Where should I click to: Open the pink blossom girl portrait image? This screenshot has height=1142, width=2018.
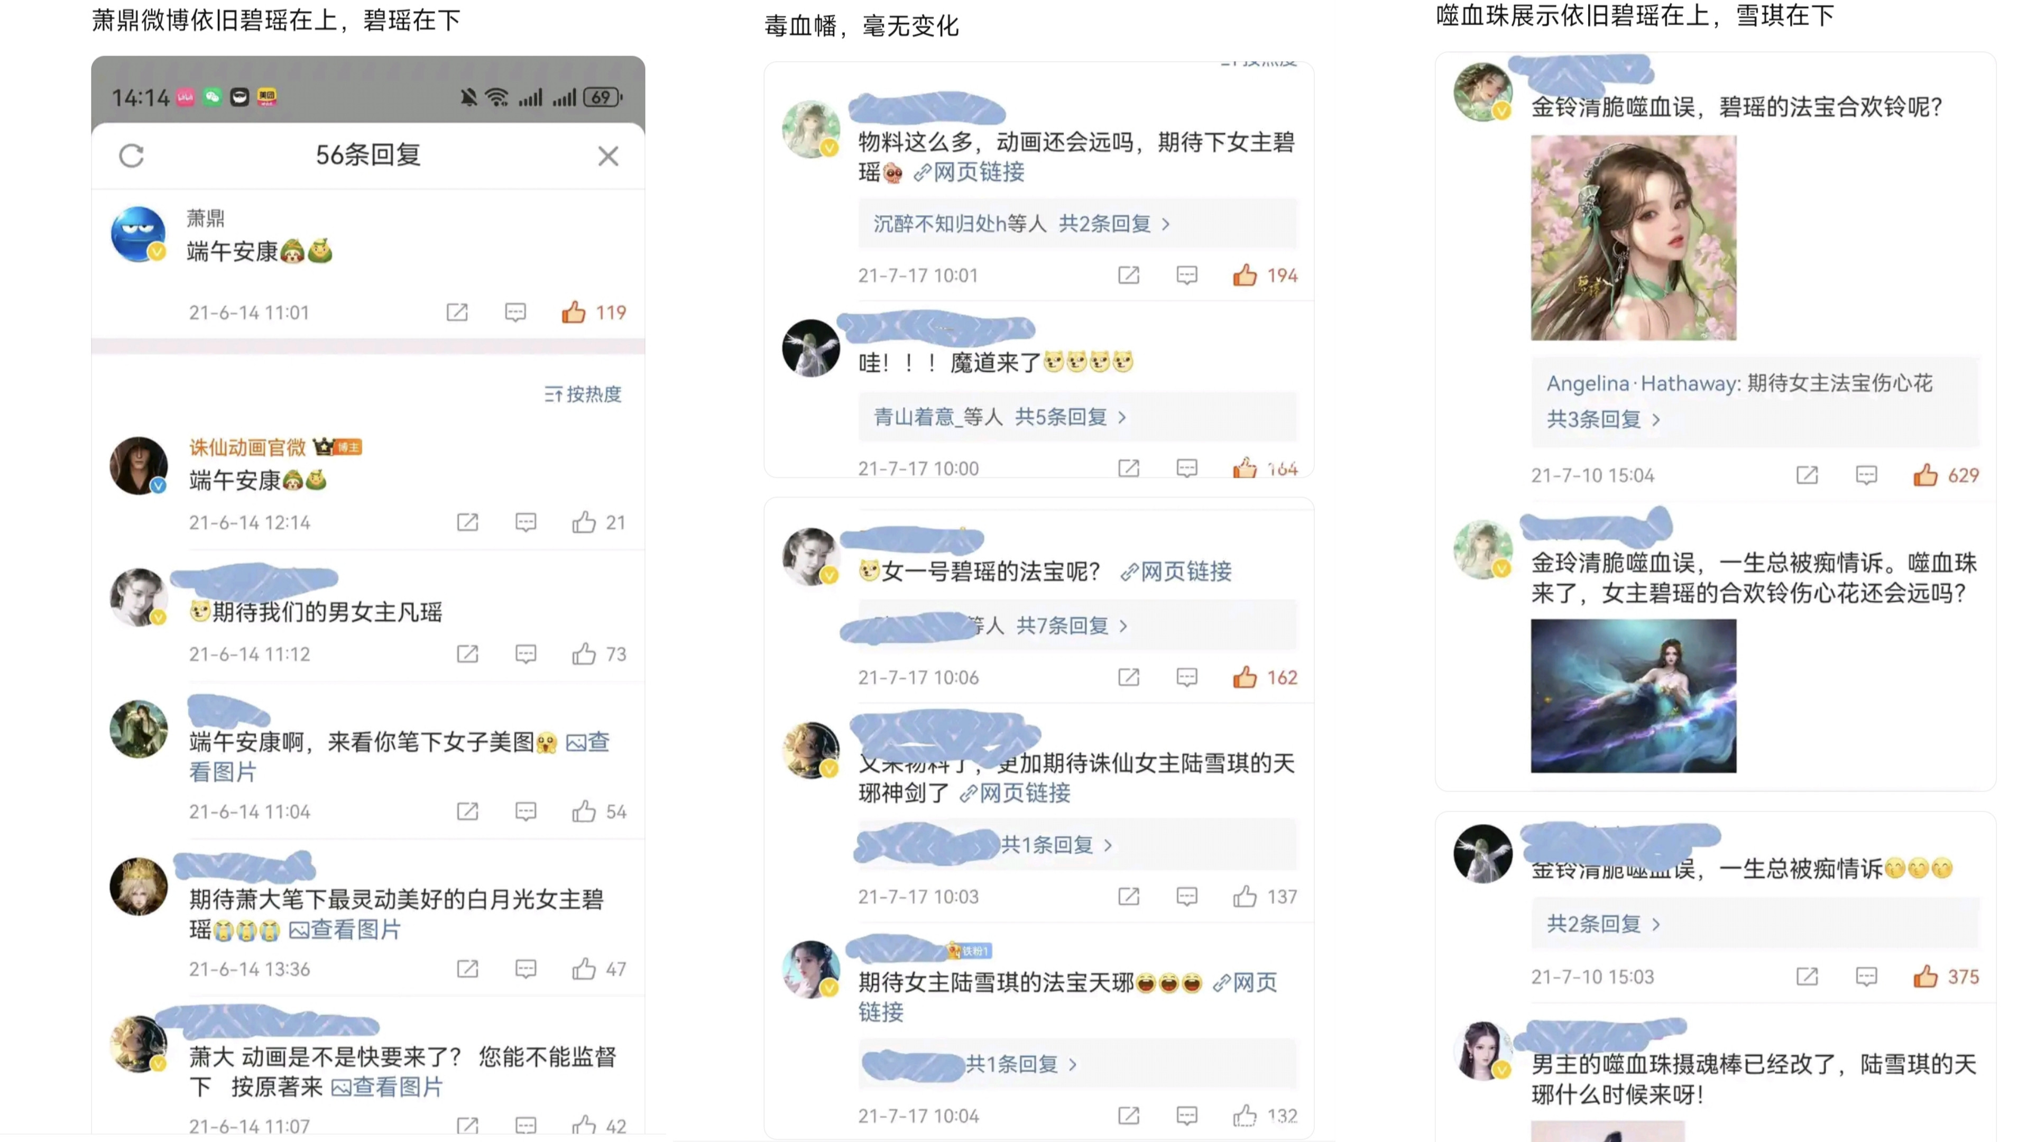[x=1633, y=238]
